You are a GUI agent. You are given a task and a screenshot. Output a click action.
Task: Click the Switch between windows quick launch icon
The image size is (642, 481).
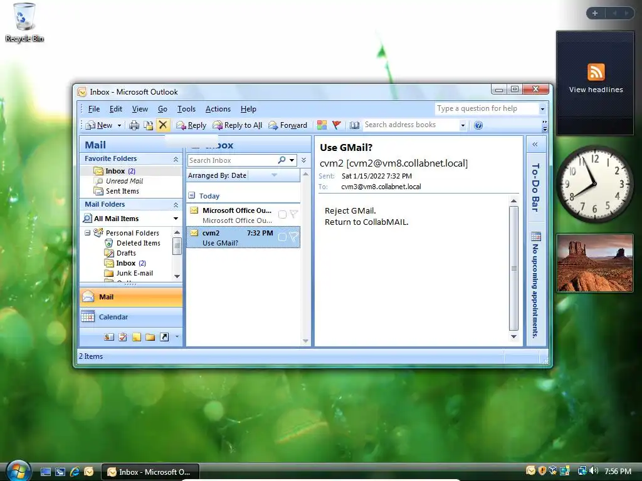point(60,472)
